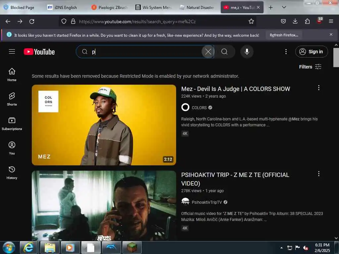Sign in to YouTube
339x254 pixels.
click(311, 52)
